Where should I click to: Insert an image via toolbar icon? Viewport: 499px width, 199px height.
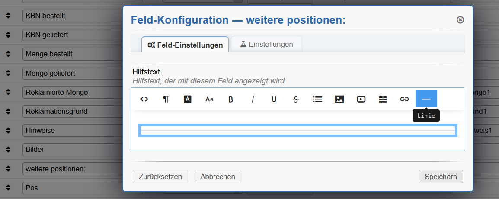[x=339, y=99]
